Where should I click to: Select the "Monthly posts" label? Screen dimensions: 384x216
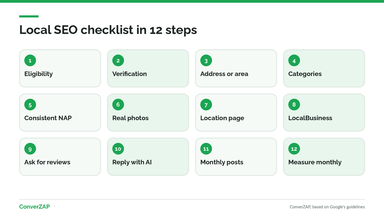(222, 162)
